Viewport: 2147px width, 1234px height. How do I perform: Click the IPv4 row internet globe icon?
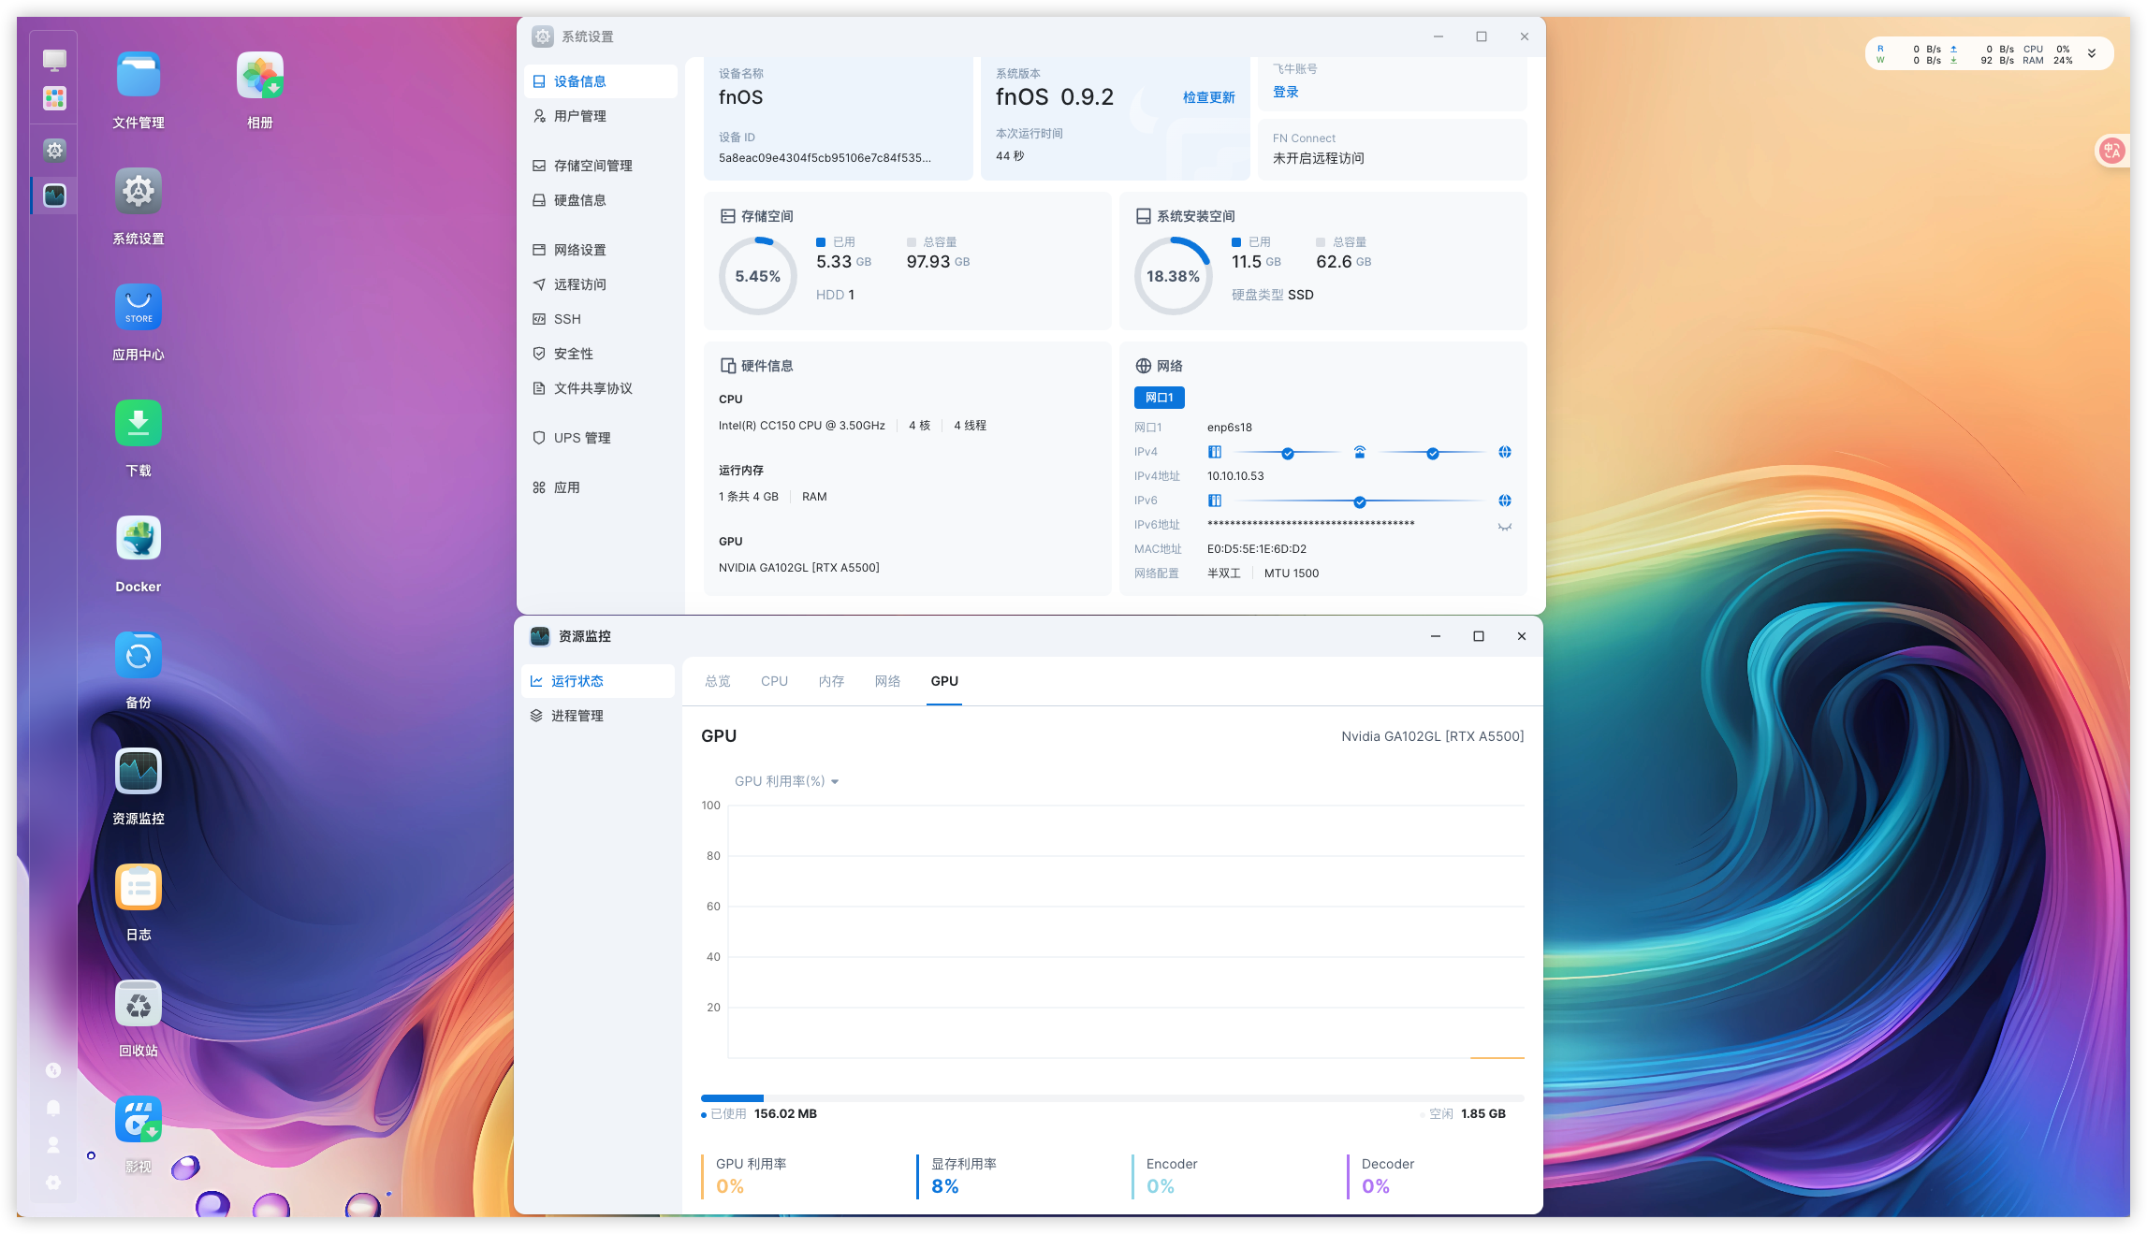[1505, 453]
